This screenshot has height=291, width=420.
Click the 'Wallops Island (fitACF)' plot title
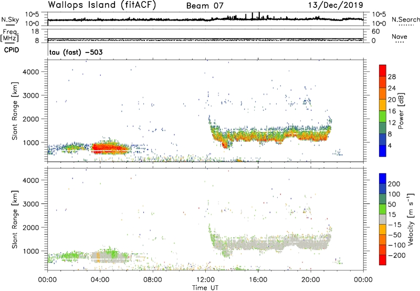pos(102,5)
